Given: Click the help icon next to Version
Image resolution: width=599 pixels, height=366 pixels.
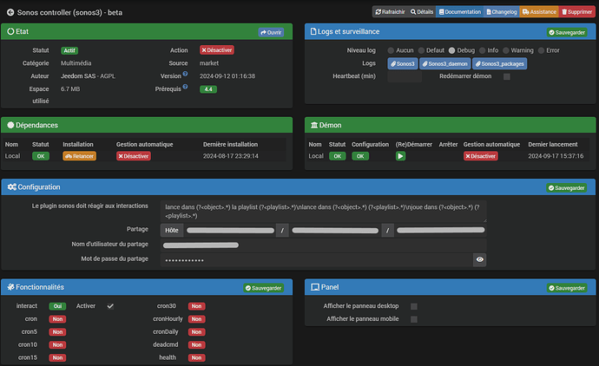Looking at the screenshot, I should 185,74.
